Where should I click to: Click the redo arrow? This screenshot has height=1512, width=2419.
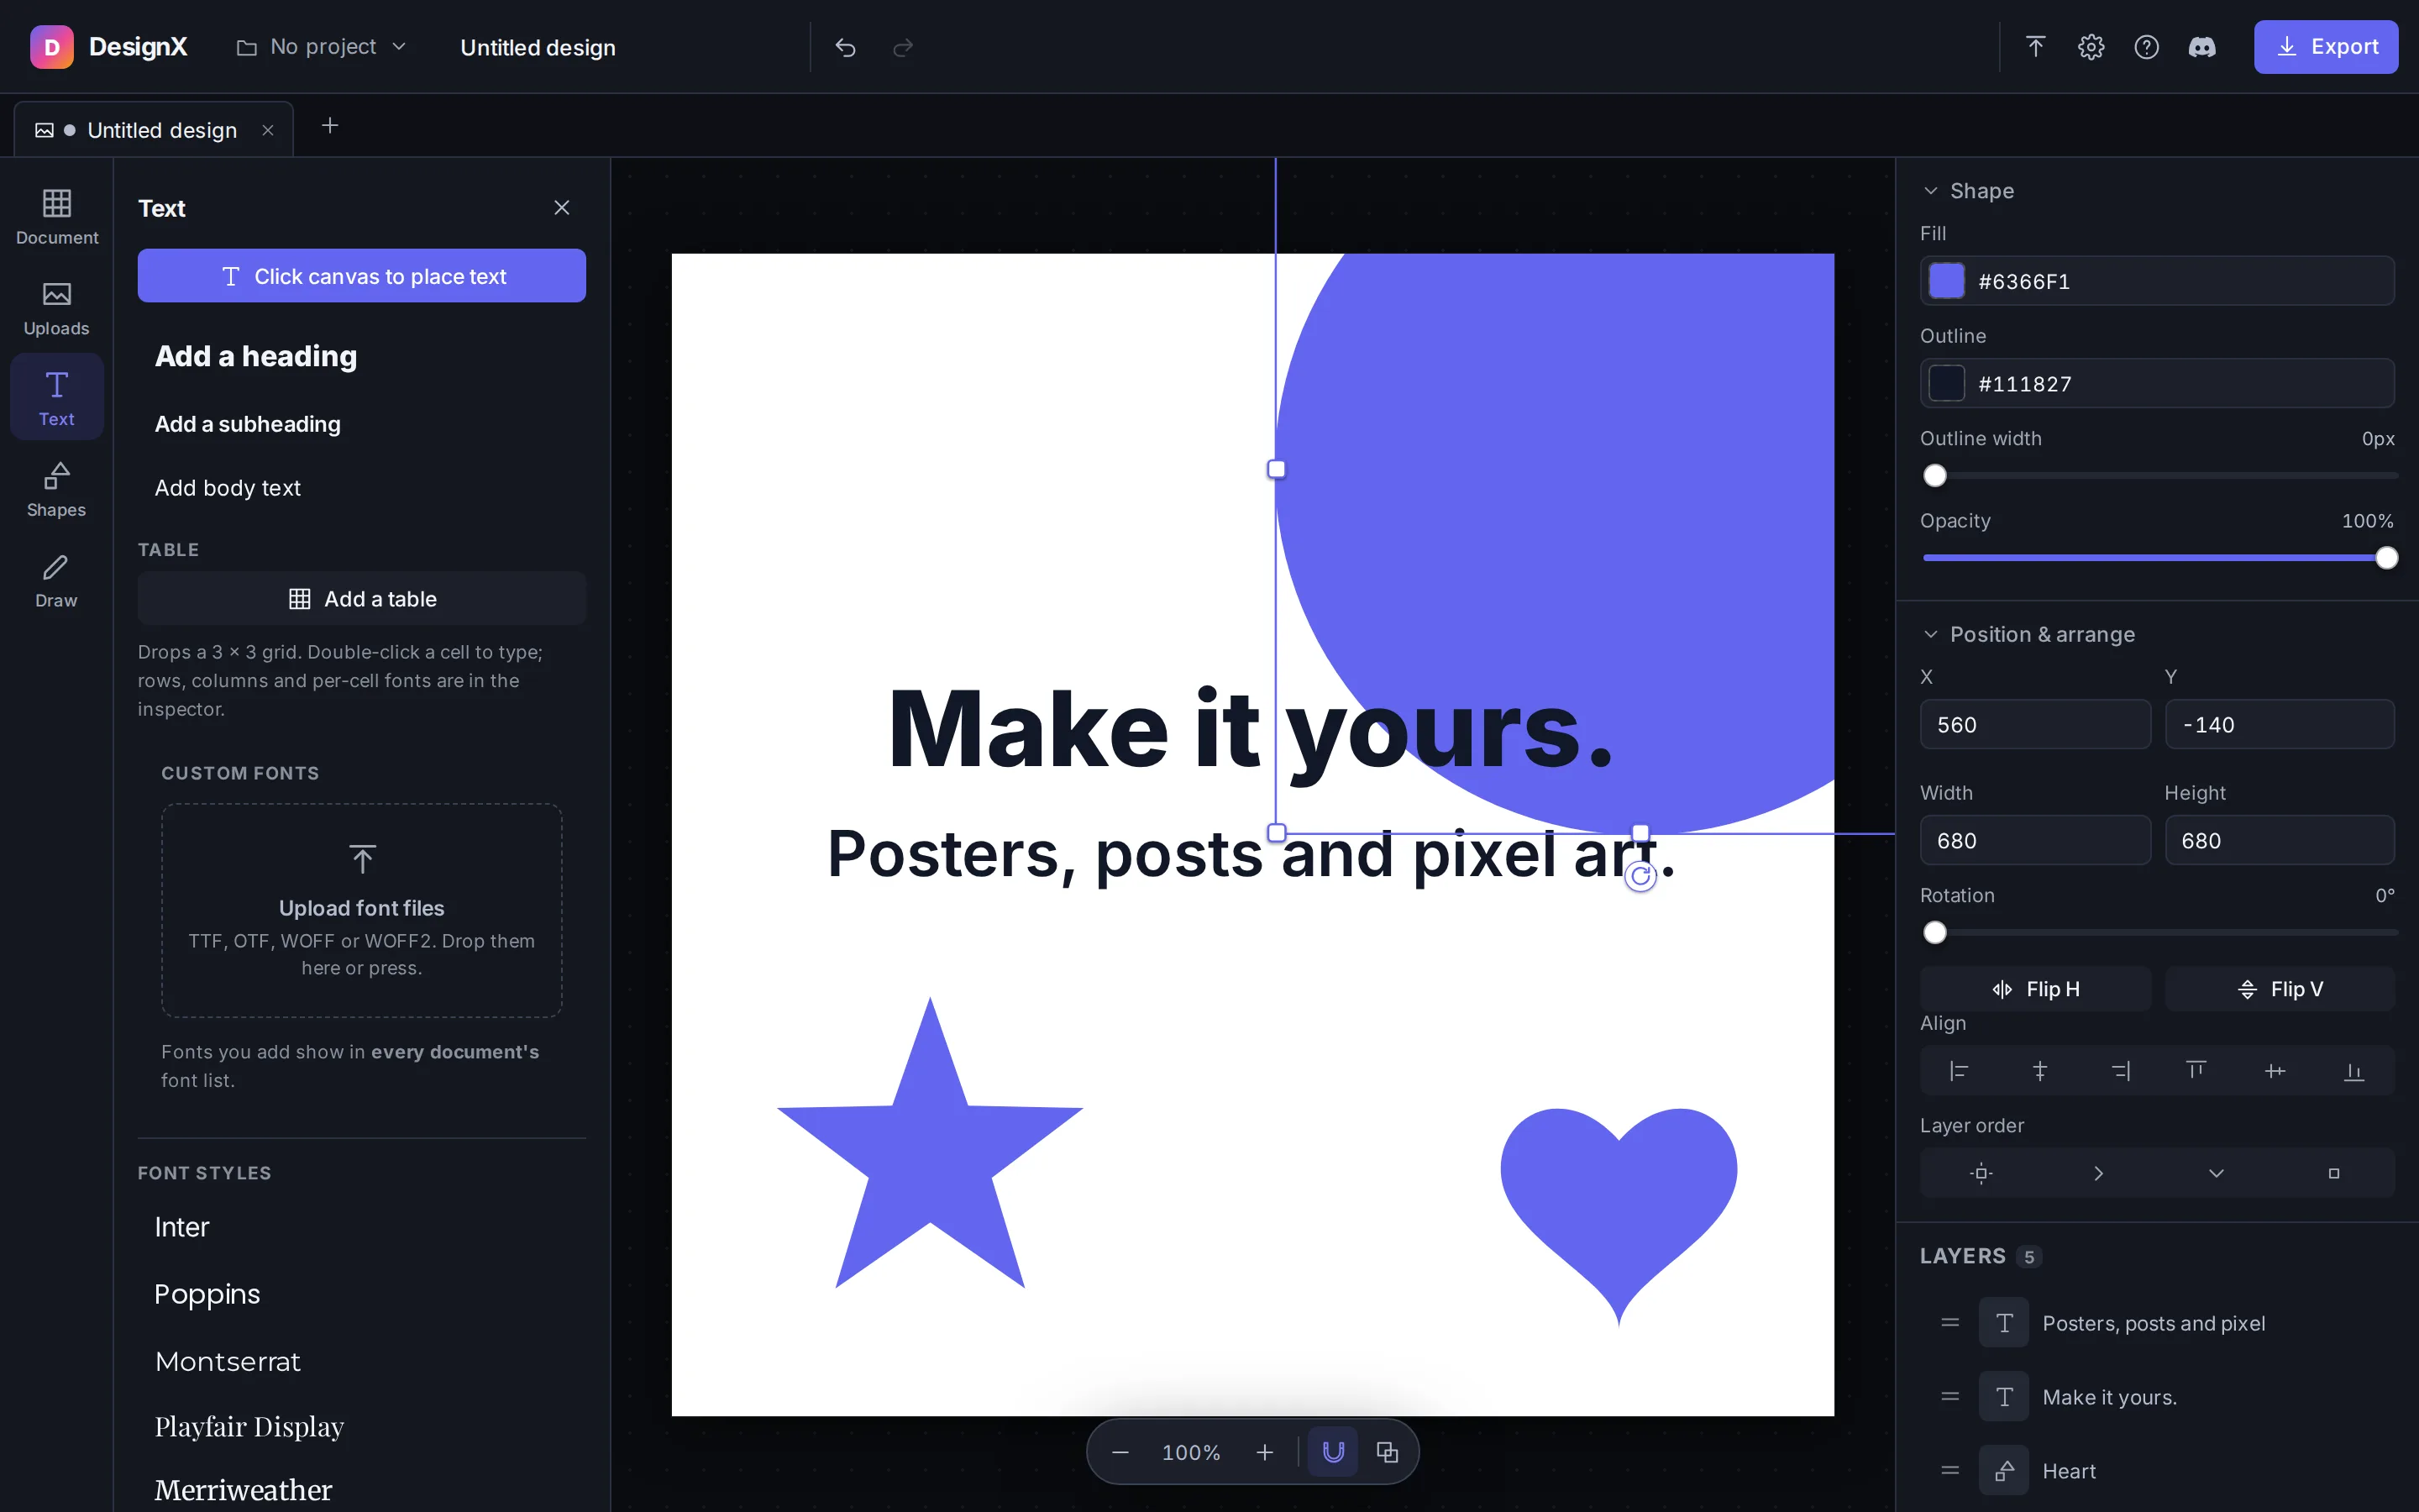(x=903, y=47)
